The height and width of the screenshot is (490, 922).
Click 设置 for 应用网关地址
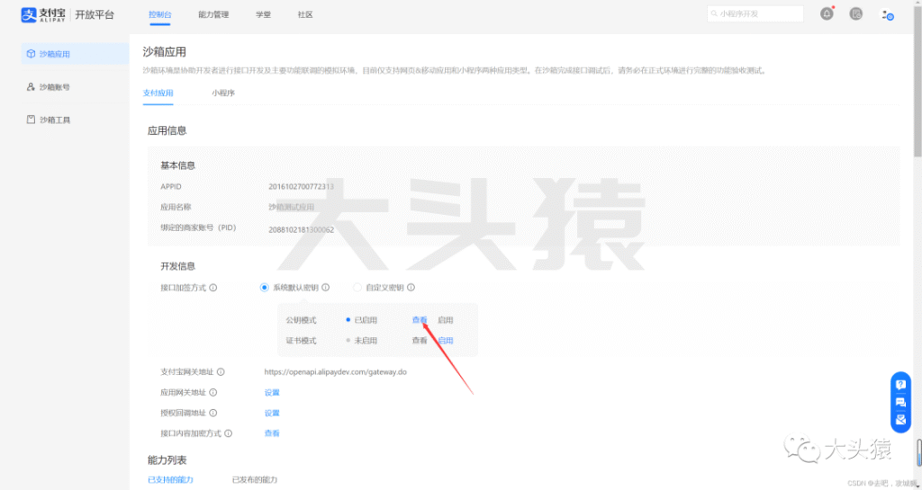(x=272, y=393)
